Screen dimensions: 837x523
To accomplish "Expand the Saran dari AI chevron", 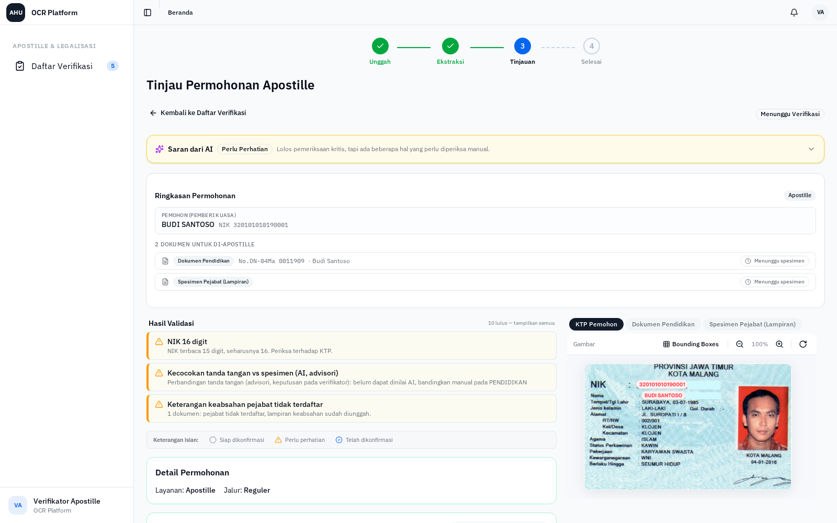I will (x=811, y=149).
